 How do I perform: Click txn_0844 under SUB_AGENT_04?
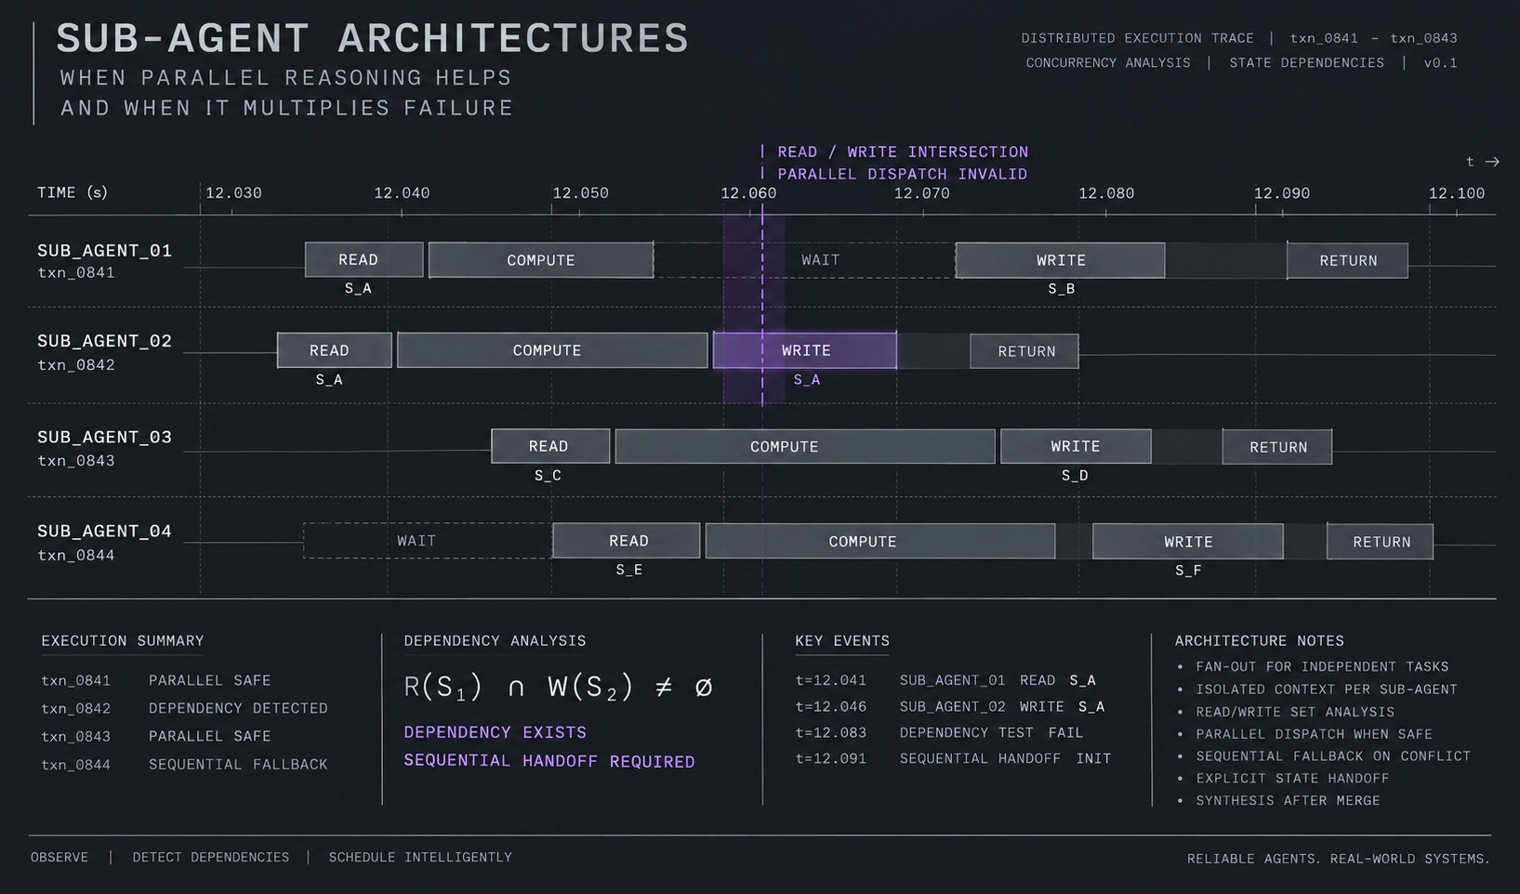pos(76,555)
